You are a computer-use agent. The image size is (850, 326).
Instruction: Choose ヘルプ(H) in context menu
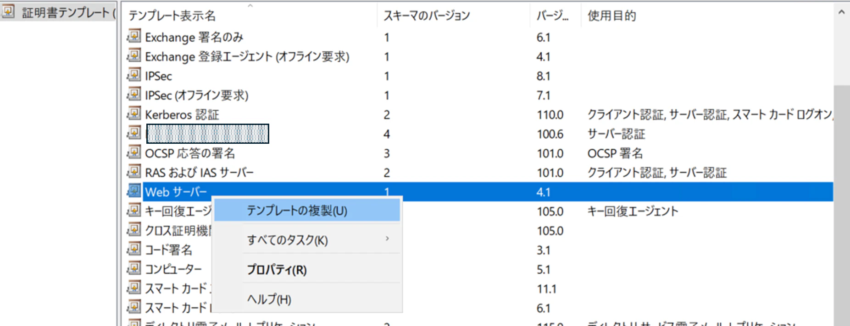(x=307, y=299)
